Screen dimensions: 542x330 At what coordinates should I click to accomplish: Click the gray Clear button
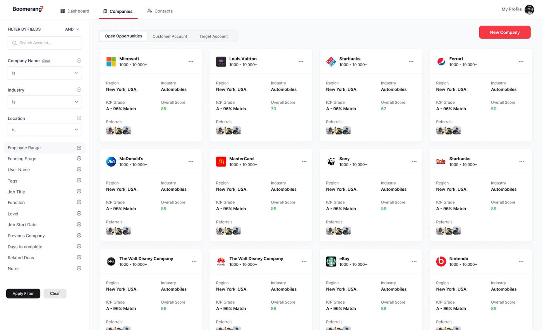coord(55,294)
